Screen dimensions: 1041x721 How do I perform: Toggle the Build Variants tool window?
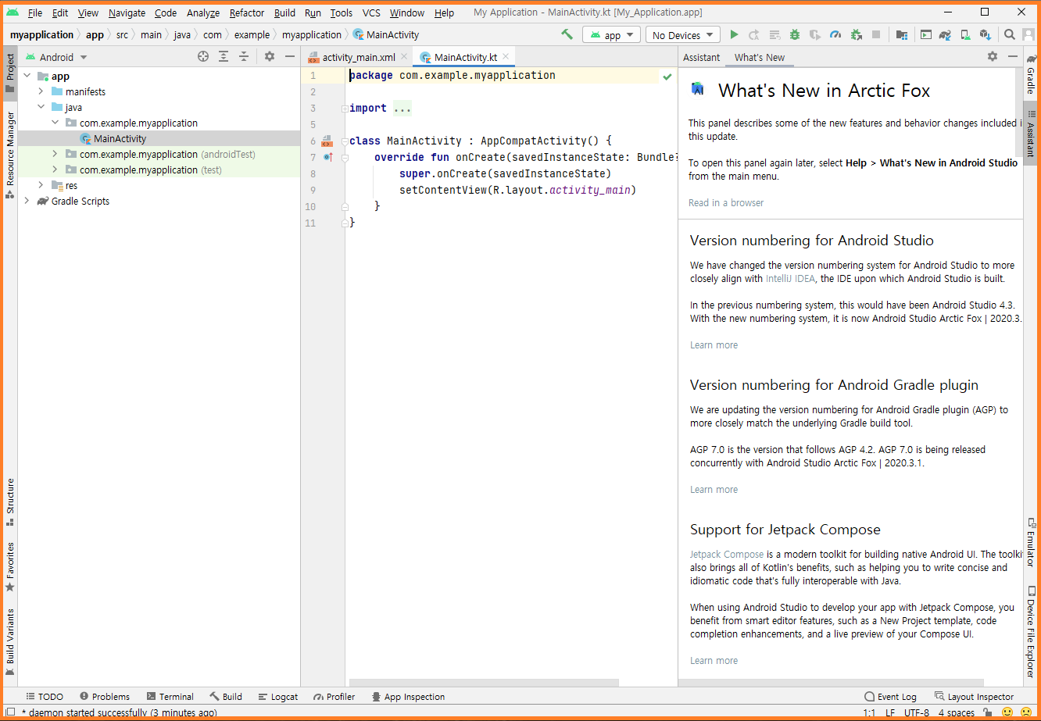point(10,642)
